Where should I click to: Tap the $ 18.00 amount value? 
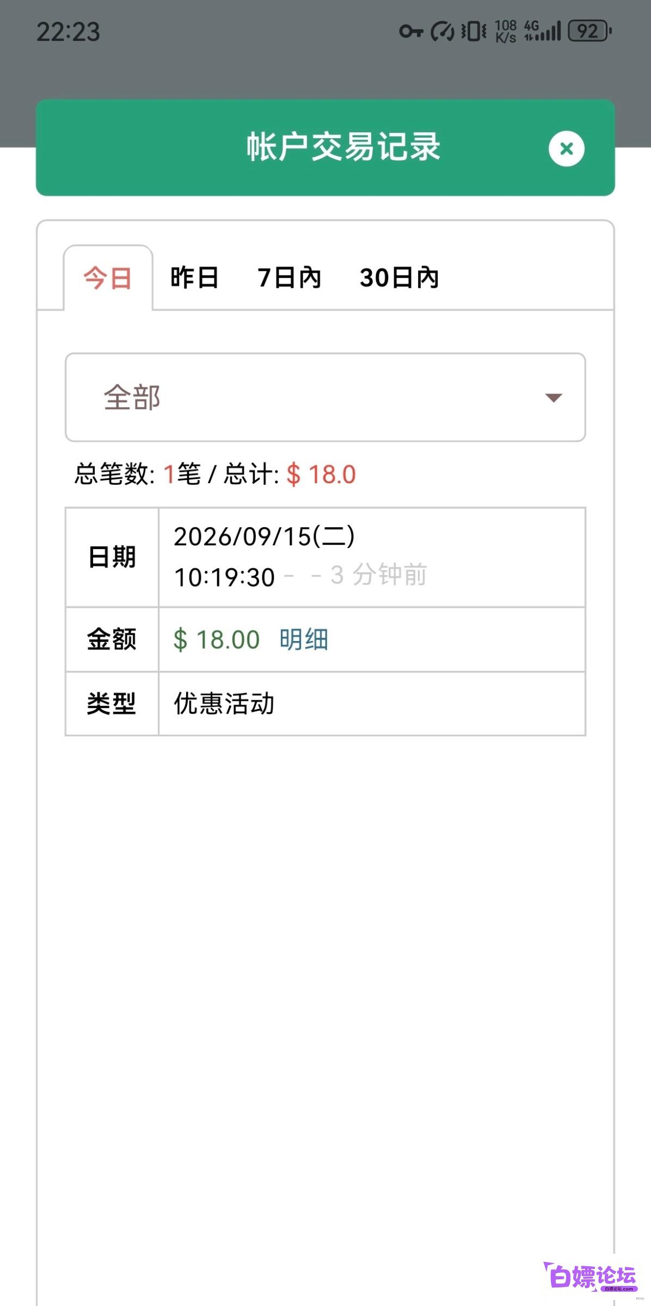coord(216,639)
